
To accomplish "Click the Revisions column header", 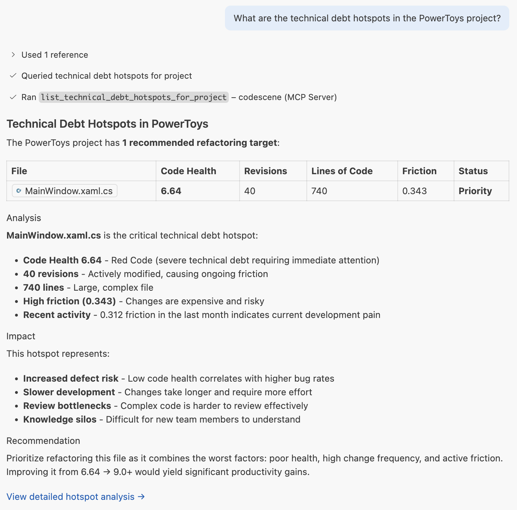I will [266, 171].
